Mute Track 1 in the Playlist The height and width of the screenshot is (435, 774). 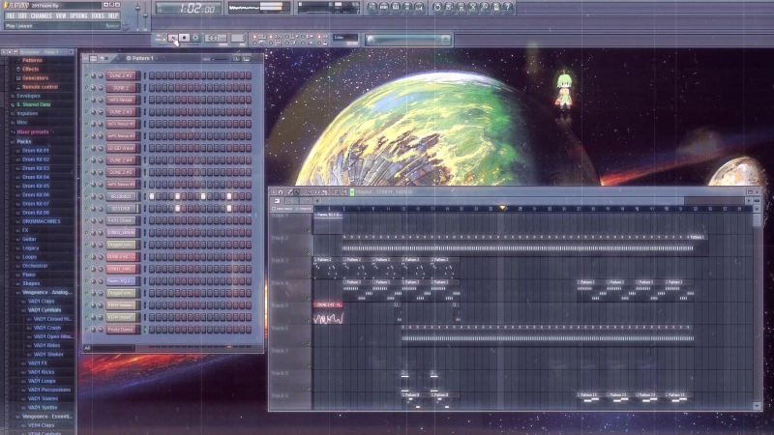point(309,230)
